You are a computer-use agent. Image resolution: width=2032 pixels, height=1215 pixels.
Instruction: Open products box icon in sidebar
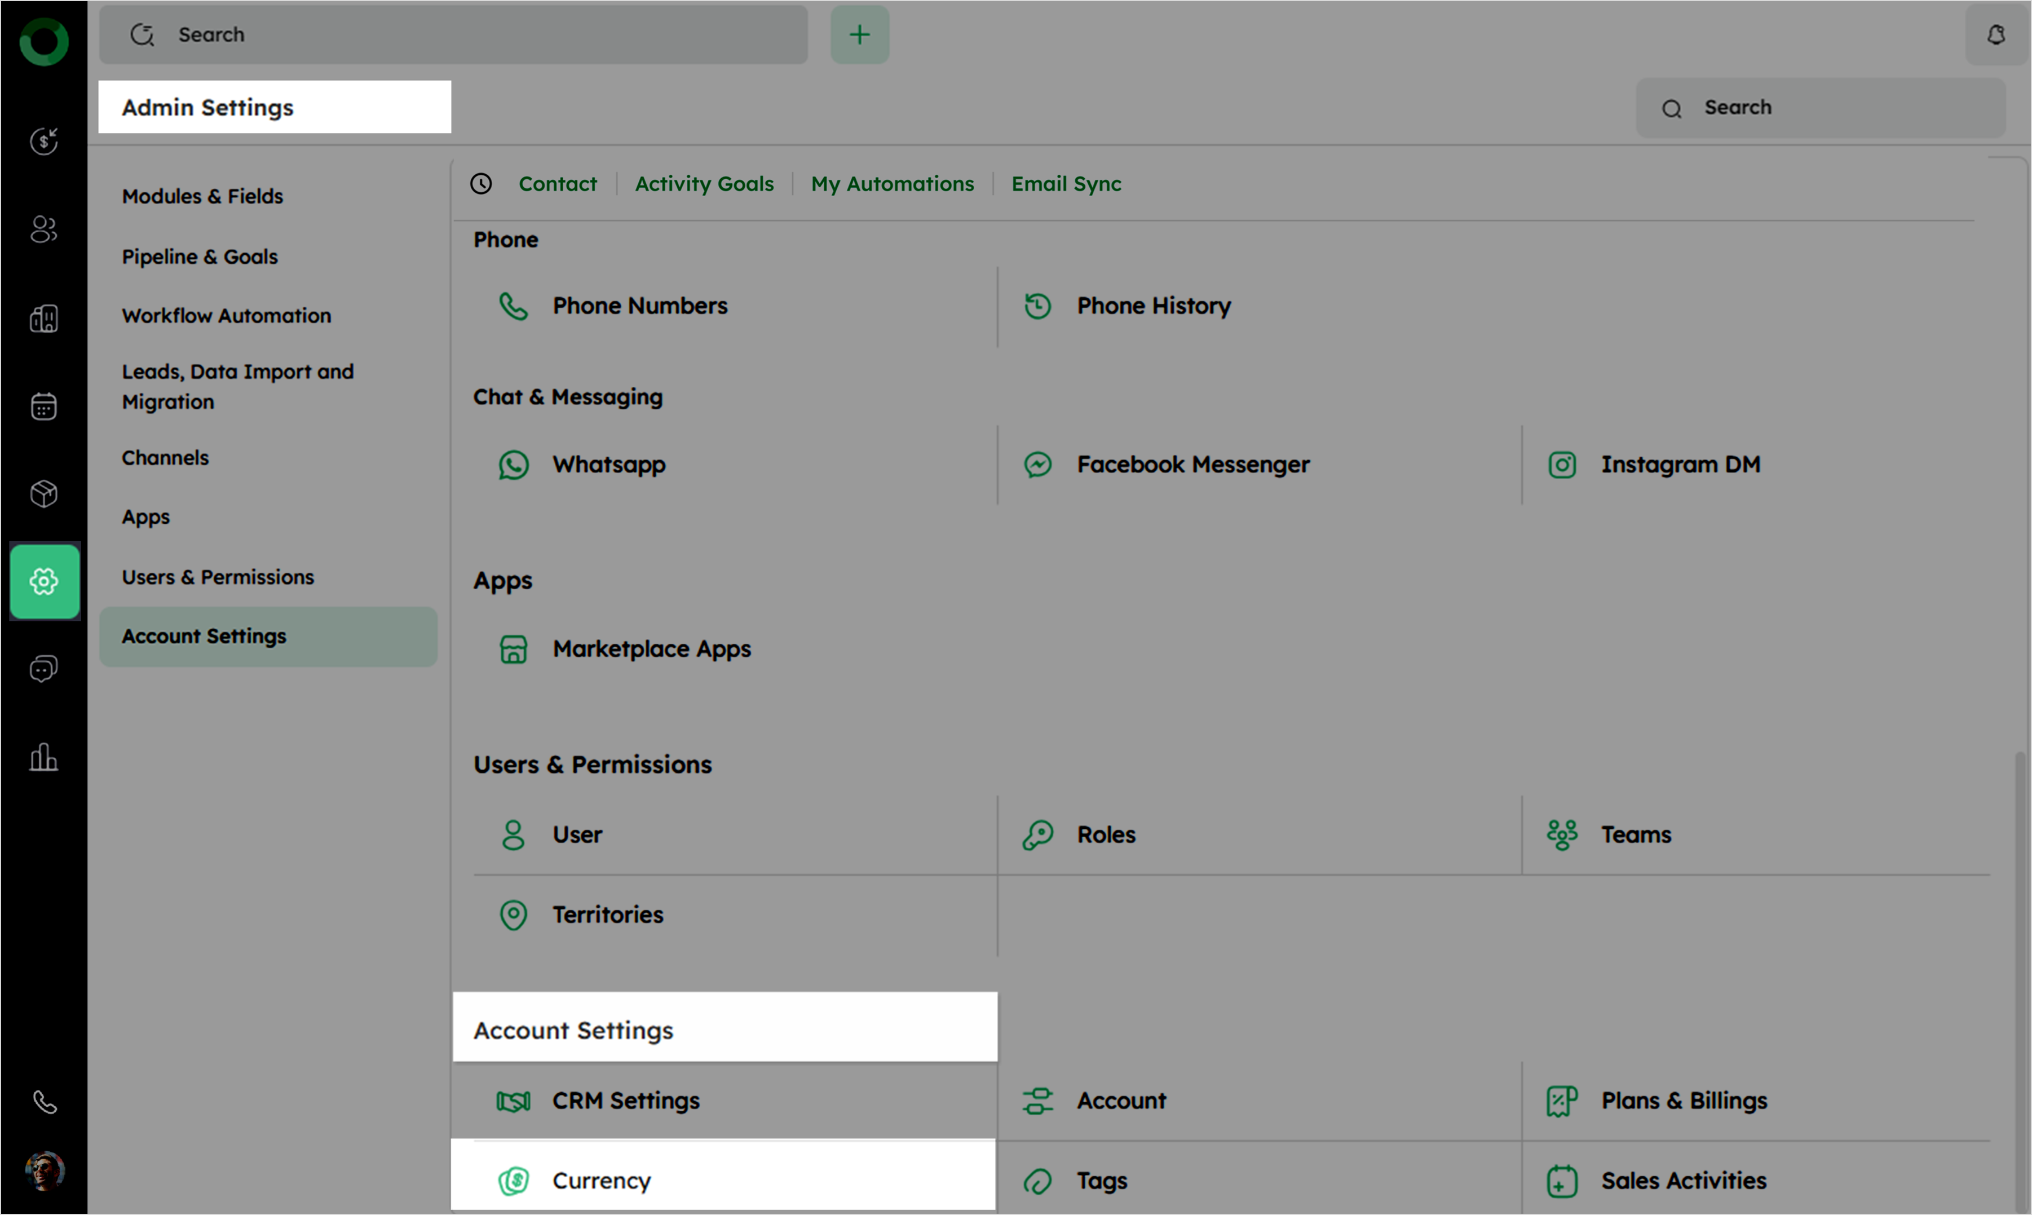(x=44, y=494)
